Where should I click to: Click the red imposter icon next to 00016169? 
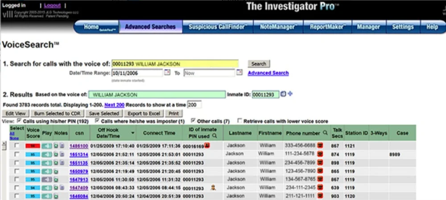coord(207,146)
